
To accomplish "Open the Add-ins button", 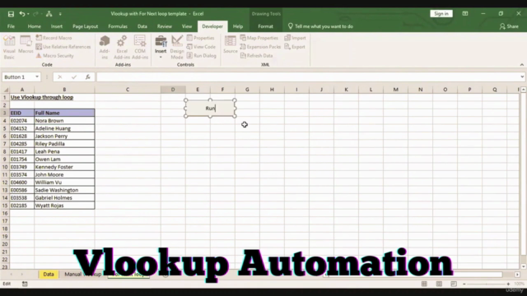I will (x=105, y=48).
